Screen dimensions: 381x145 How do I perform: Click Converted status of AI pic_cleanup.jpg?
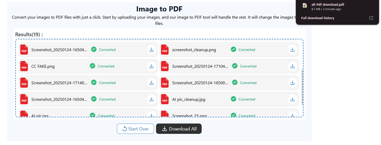(247, 99)
